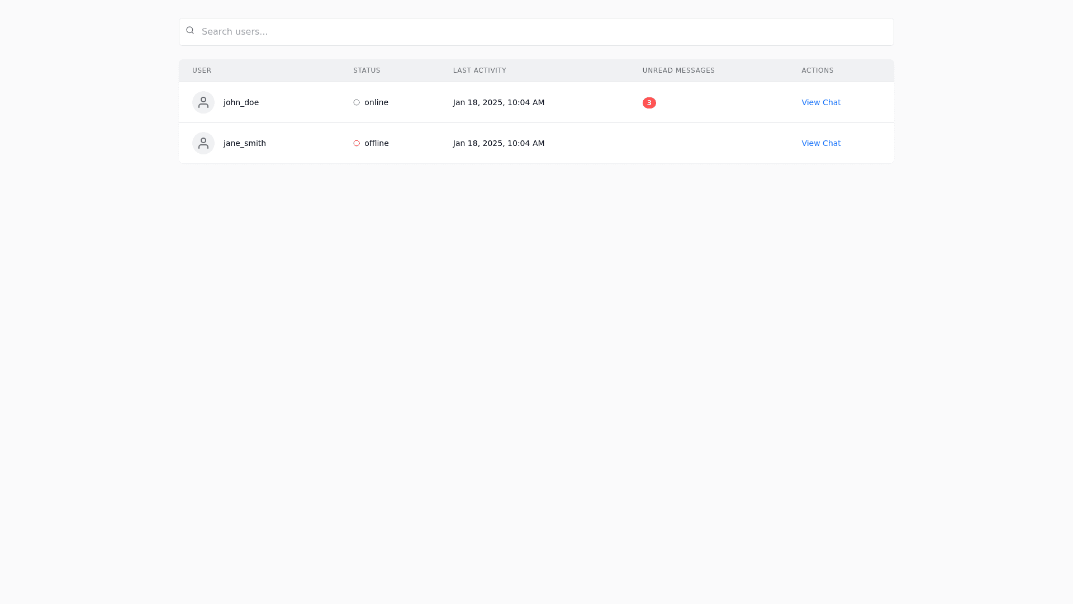
Task: Open View Chat for john_doe
Action: 820,102
